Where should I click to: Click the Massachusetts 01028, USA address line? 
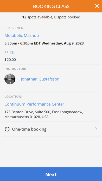27,117
